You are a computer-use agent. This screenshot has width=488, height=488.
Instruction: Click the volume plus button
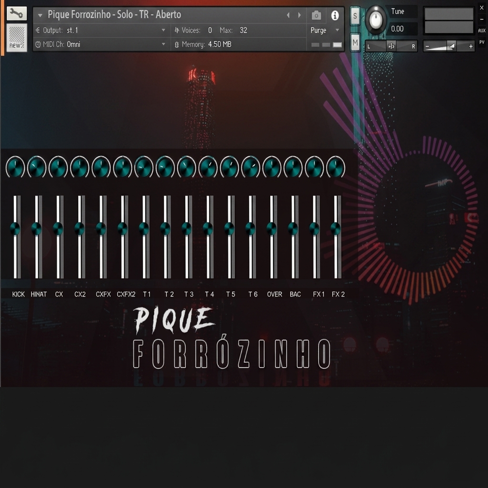(x=471, y=46)
